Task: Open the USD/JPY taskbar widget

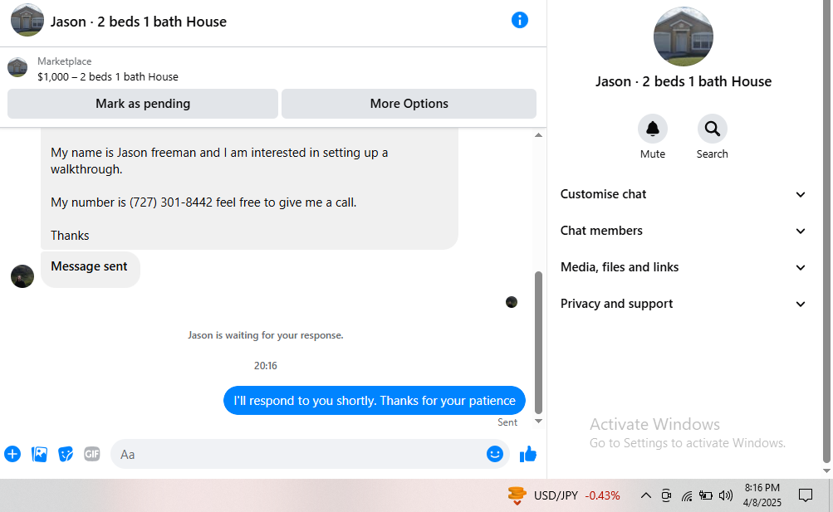Action: tap(564, 495)
